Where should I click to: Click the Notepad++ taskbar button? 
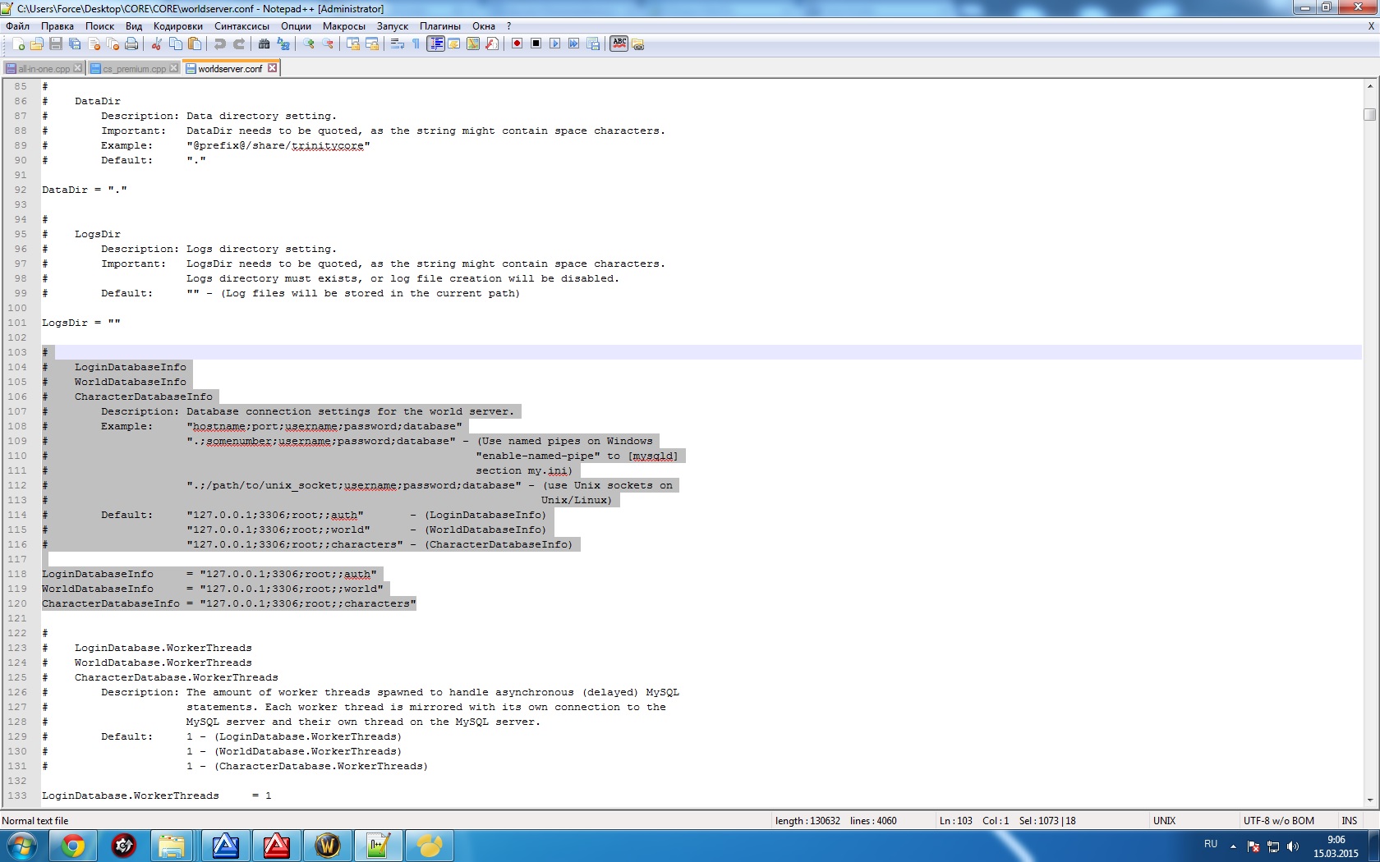pyautogui.click(x=378, y=846)
